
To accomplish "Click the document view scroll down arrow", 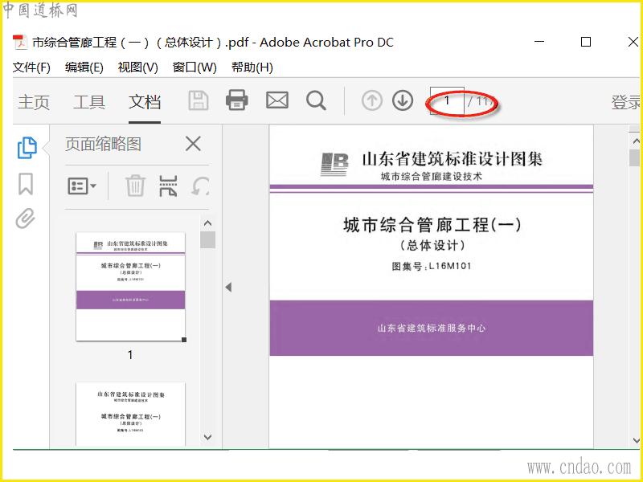I will click(636, 440).
